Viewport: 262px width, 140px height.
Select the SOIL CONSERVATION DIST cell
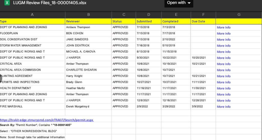point(32,39)
